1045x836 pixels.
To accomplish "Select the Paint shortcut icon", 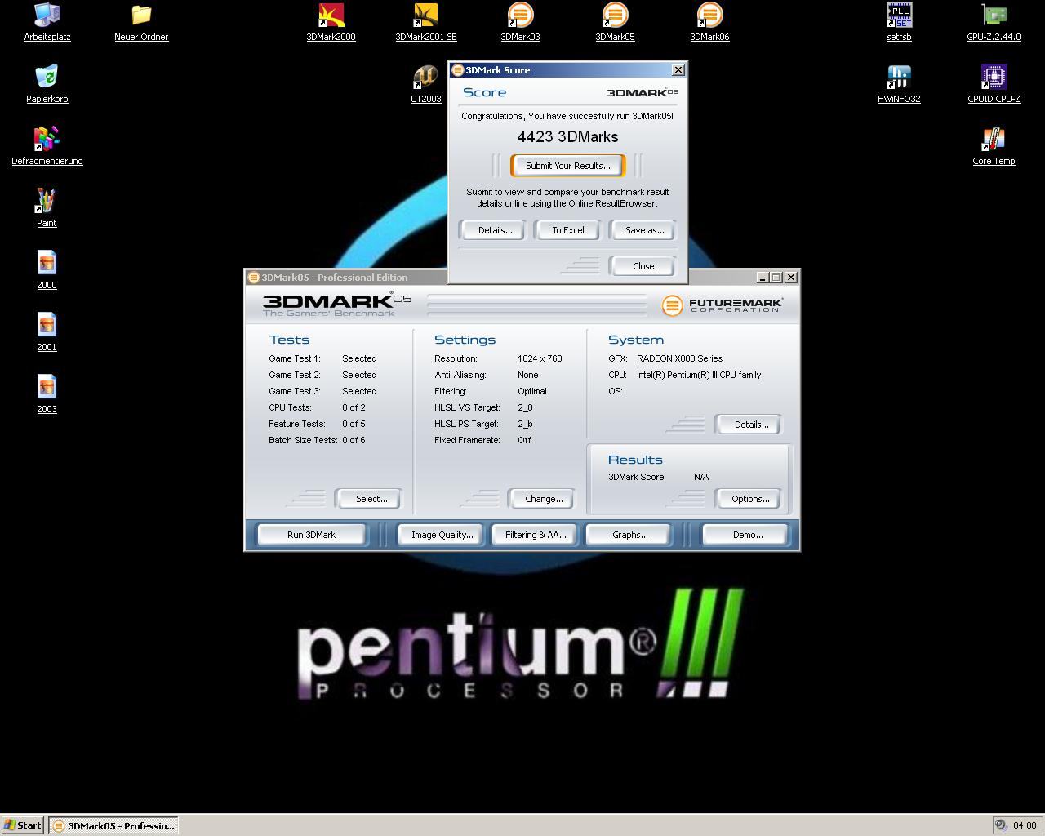I will tap(47, 208).
